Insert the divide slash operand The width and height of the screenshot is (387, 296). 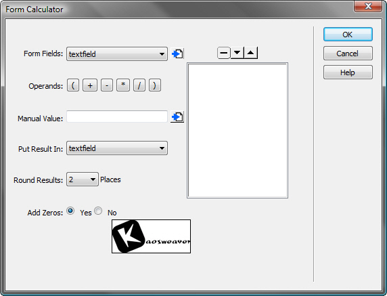click(x=139, y=85)
